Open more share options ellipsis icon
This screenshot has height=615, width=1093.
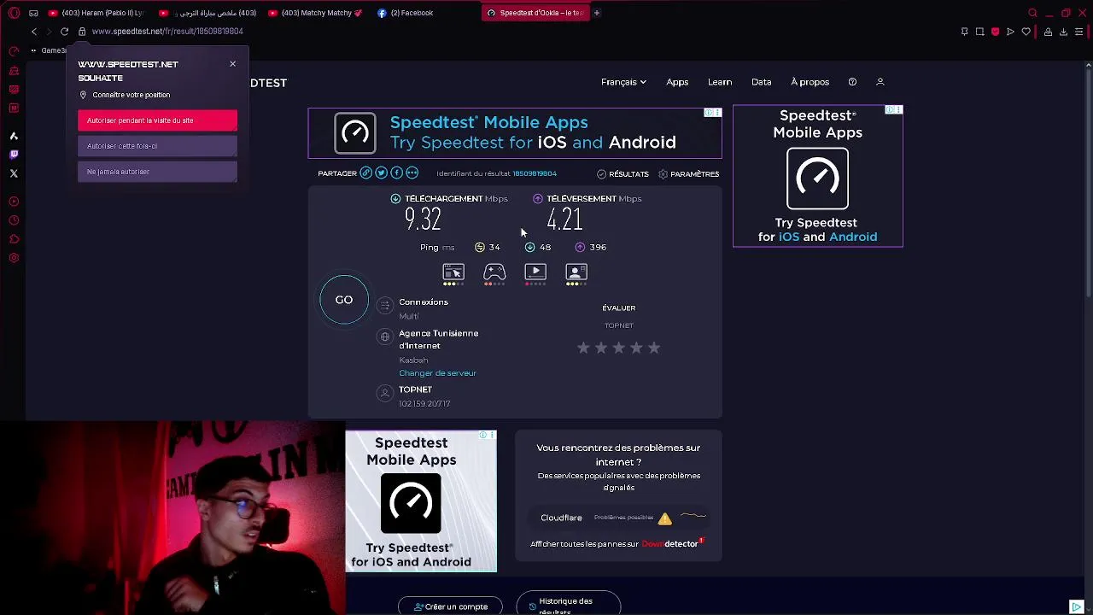tap(412, 173)
